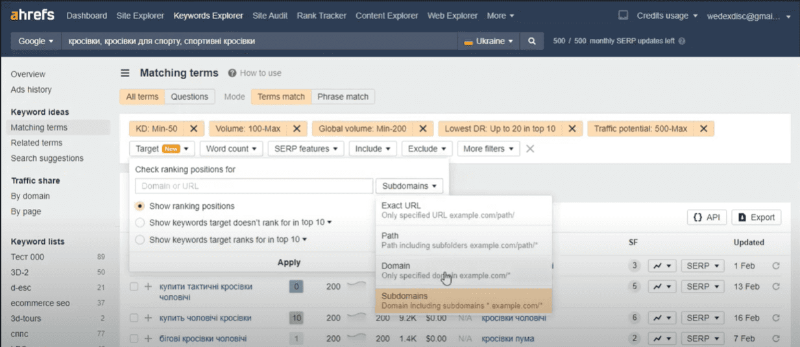Open the More filters dropdown

(x=489, y=149)
